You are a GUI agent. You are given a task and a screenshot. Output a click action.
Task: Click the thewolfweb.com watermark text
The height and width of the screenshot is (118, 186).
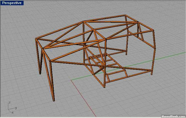(x=173, y=116)
